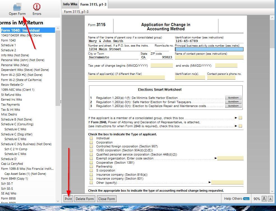Click the Name of contact person field
Screen dimensions: 276x211
209,57
